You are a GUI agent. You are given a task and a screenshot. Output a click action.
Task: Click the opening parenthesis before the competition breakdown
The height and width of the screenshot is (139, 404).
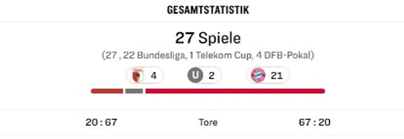(x=103, y=55)
